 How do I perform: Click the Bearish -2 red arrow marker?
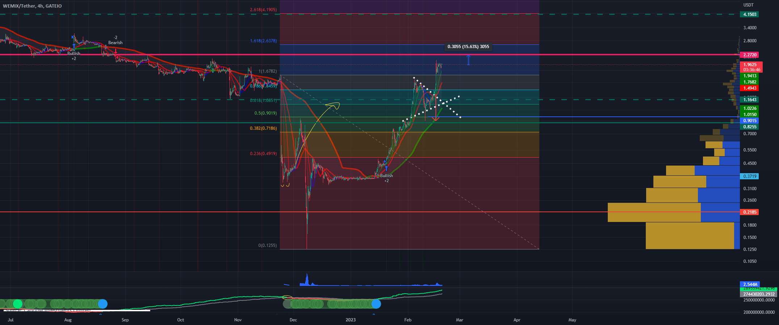pyautogui.click(x=115, y=51)
